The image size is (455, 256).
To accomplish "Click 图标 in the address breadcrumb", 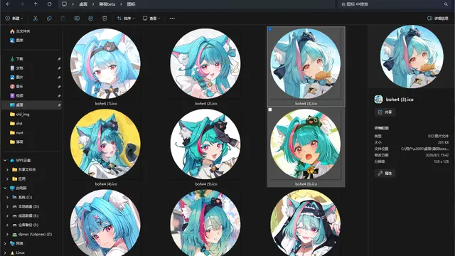I will (131, 4).
